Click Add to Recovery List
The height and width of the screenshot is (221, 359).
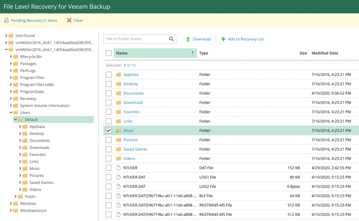[242, 39]
